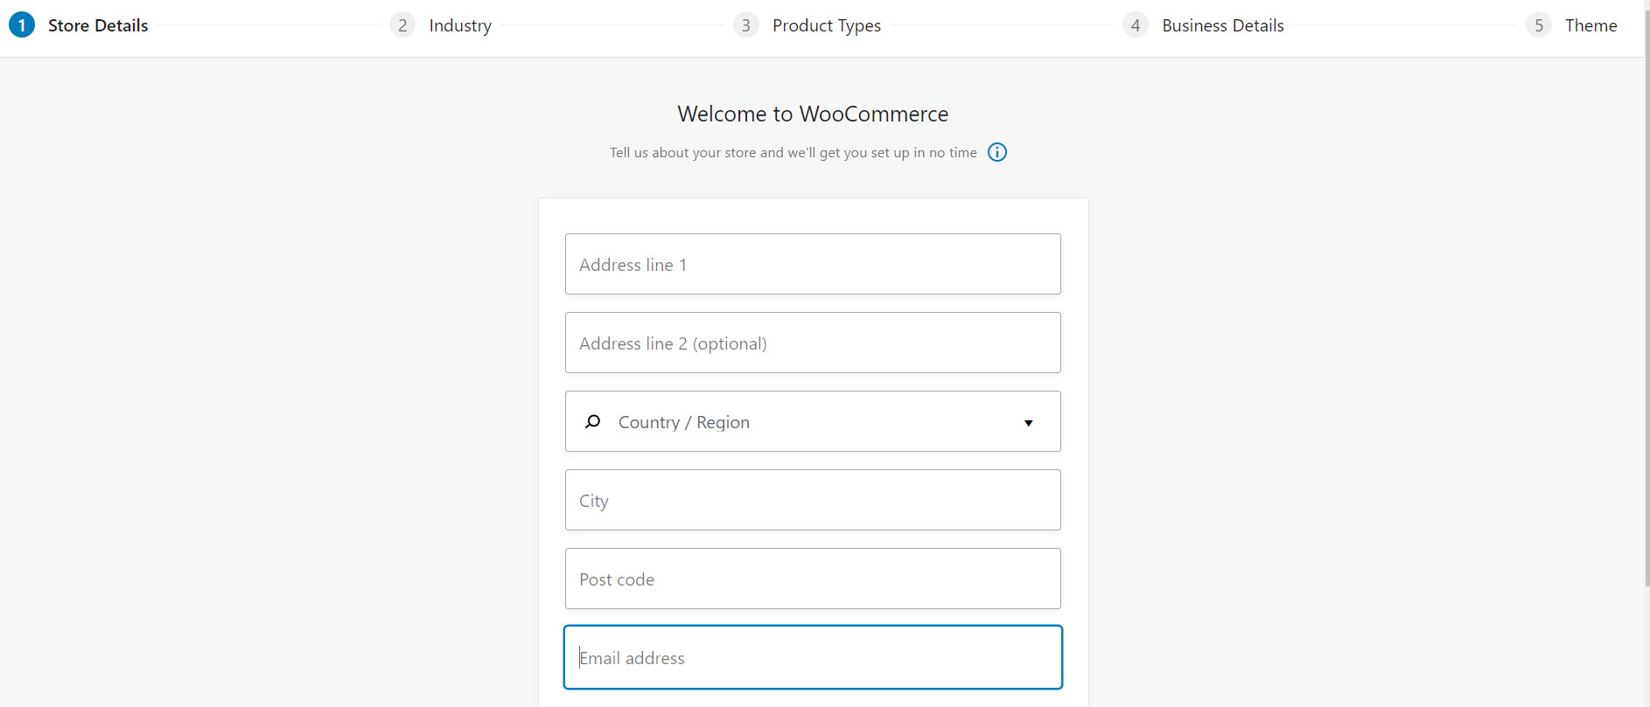Click into the City field
The width and height of the screenshot is (1650, 707).
pyautogui.click(x=813, y=500)
